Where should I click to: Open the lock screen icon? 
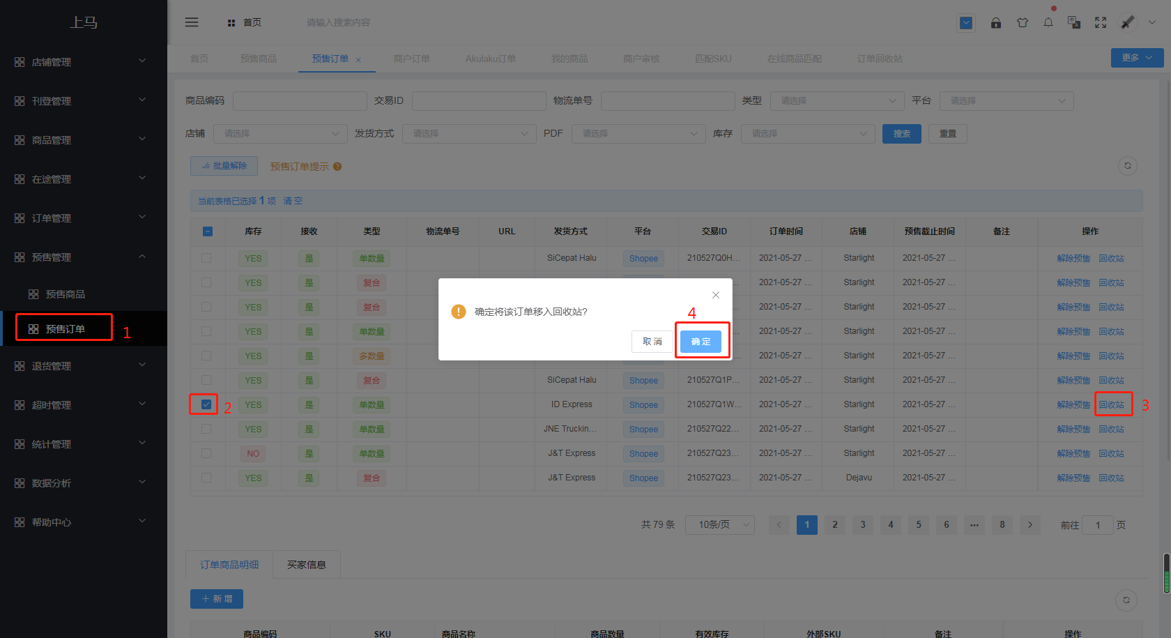point(996,23)
